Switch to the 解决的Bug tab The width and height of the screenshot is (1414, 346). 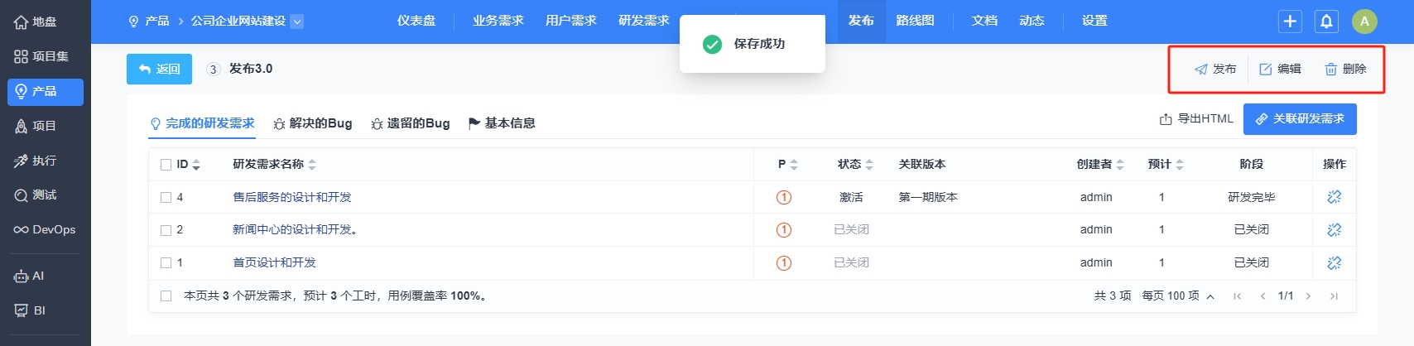pyautogui.click(x=312, y=123)
